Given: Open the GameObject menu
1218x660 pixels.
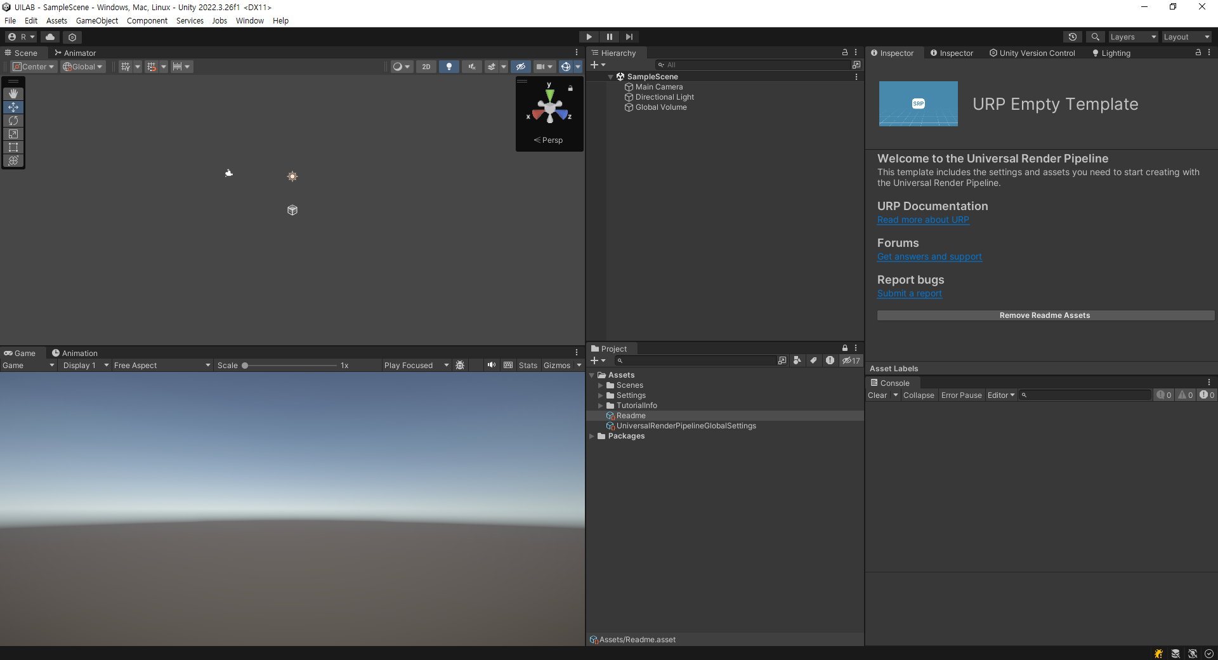Looking at the screenshot, I should [x=96, y=20].
